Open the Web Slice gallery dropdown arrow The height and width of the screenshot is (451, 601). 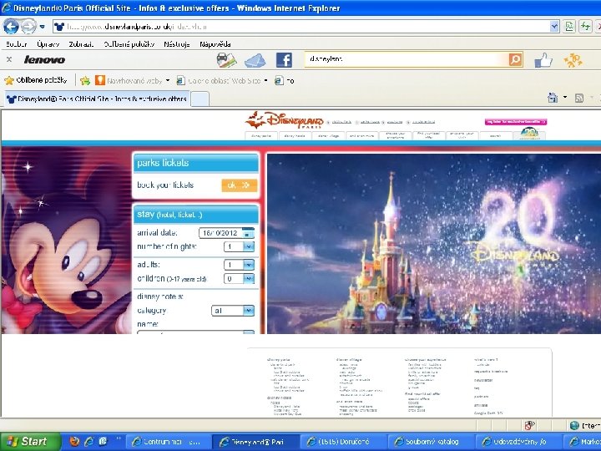click(266, 80)
